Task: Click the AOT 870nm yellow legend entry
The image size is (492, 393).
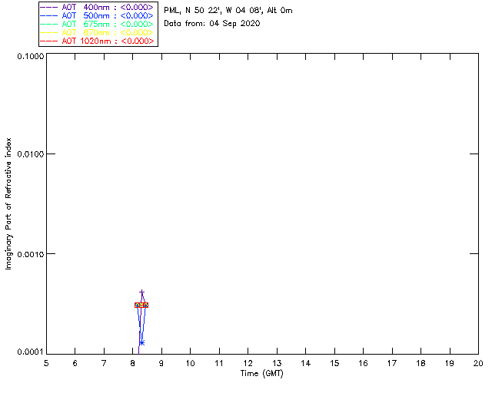Action: [x=97, y=32]
